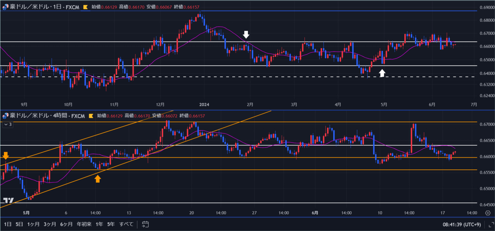This screenshot has height=231, width=495.
Task: Click the 豪ドル/米ドル・4時間・FXCM symbol title
Action: pos(47,116)
